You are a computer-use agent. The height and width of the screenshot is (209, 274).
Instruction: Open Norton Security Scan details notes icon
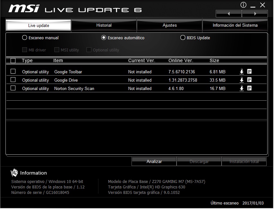(x=249, y=88)
